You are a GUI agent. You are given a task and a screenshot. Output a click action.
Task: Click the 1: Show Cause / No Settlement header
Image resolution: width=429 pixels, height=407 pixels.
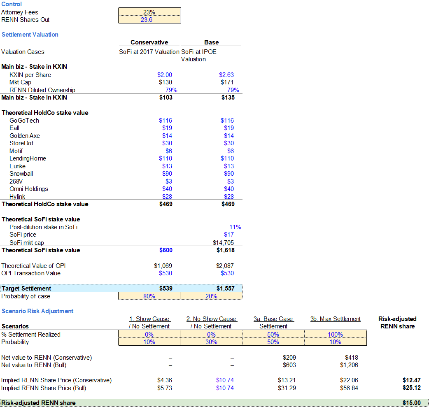tap(149, 323)
